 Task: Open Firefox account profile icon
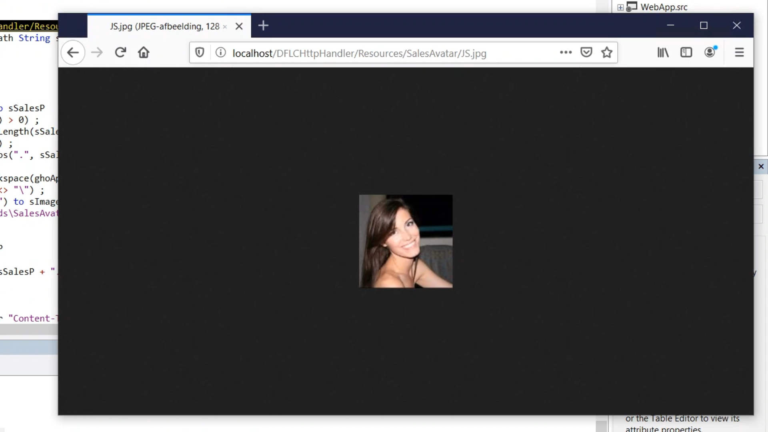click(x=710, y=52)
